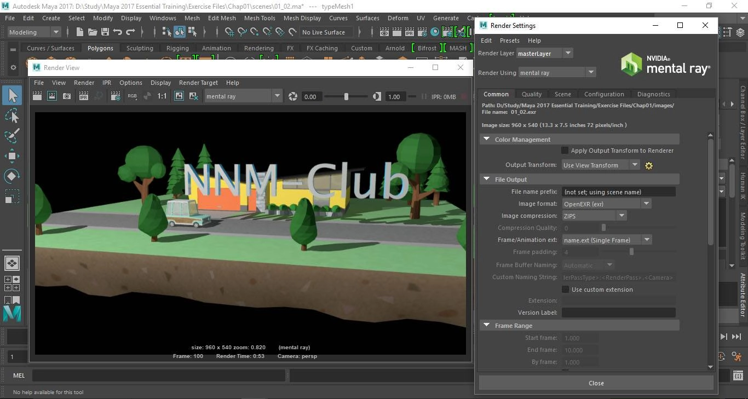Save the scene with floppy icon
748x399 pixels.
[105, 32]
